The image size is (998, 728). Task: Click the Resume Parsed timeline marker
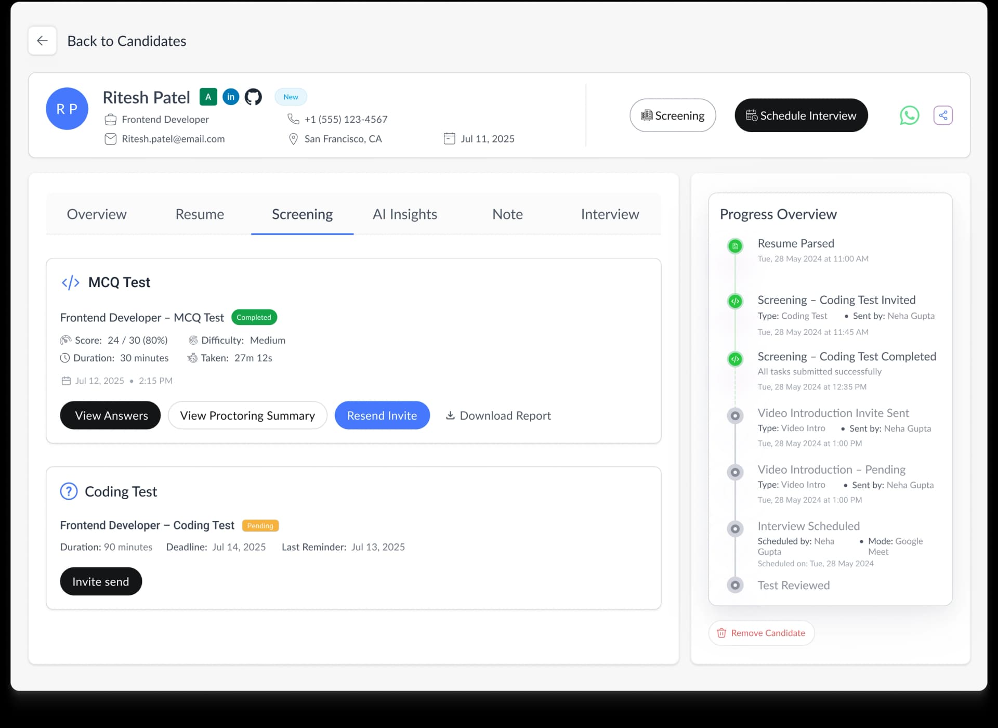pos(736,246)
